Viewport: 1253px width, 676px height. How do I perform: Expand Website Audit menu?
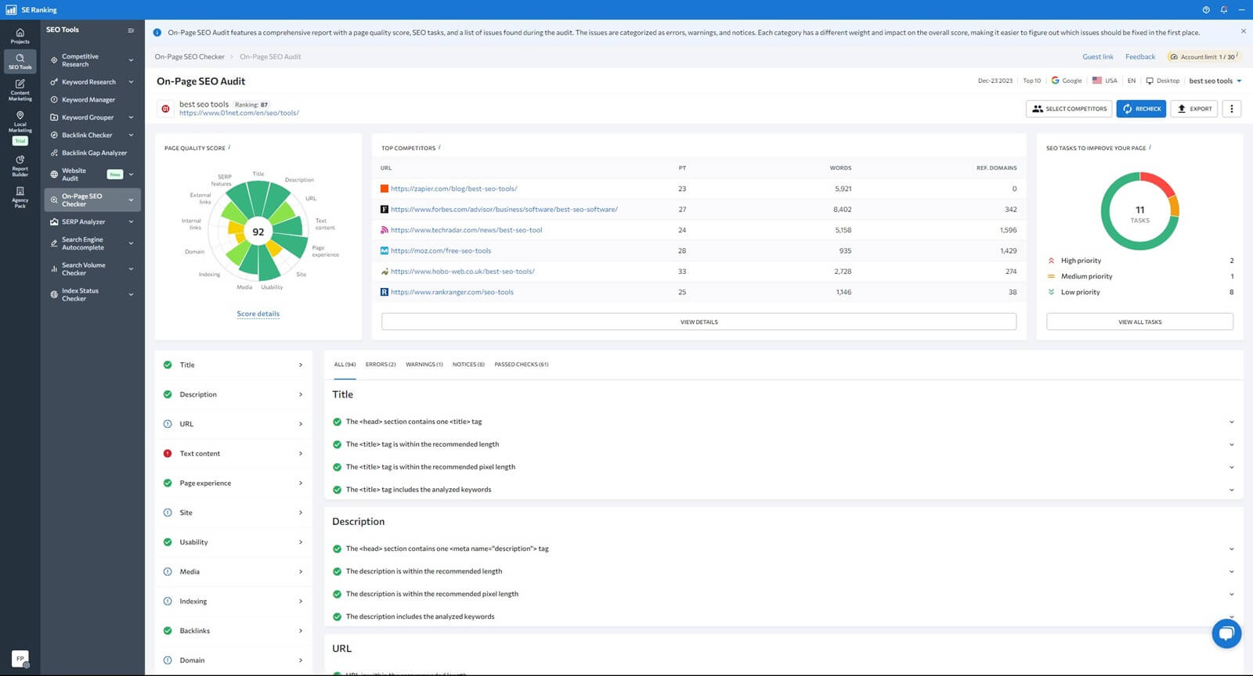pyautogui.click(x=92, y=174)
